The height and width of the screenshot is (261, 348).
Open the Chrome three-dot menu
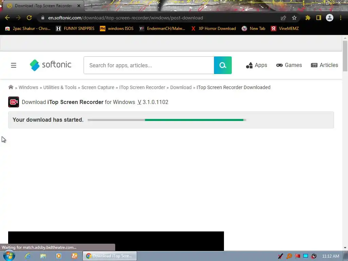(x=341, y=18)
